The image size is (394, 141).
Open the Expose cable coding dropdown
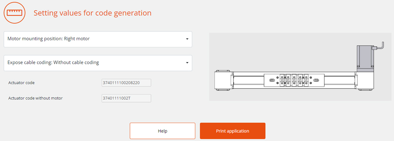coord(98,63)
